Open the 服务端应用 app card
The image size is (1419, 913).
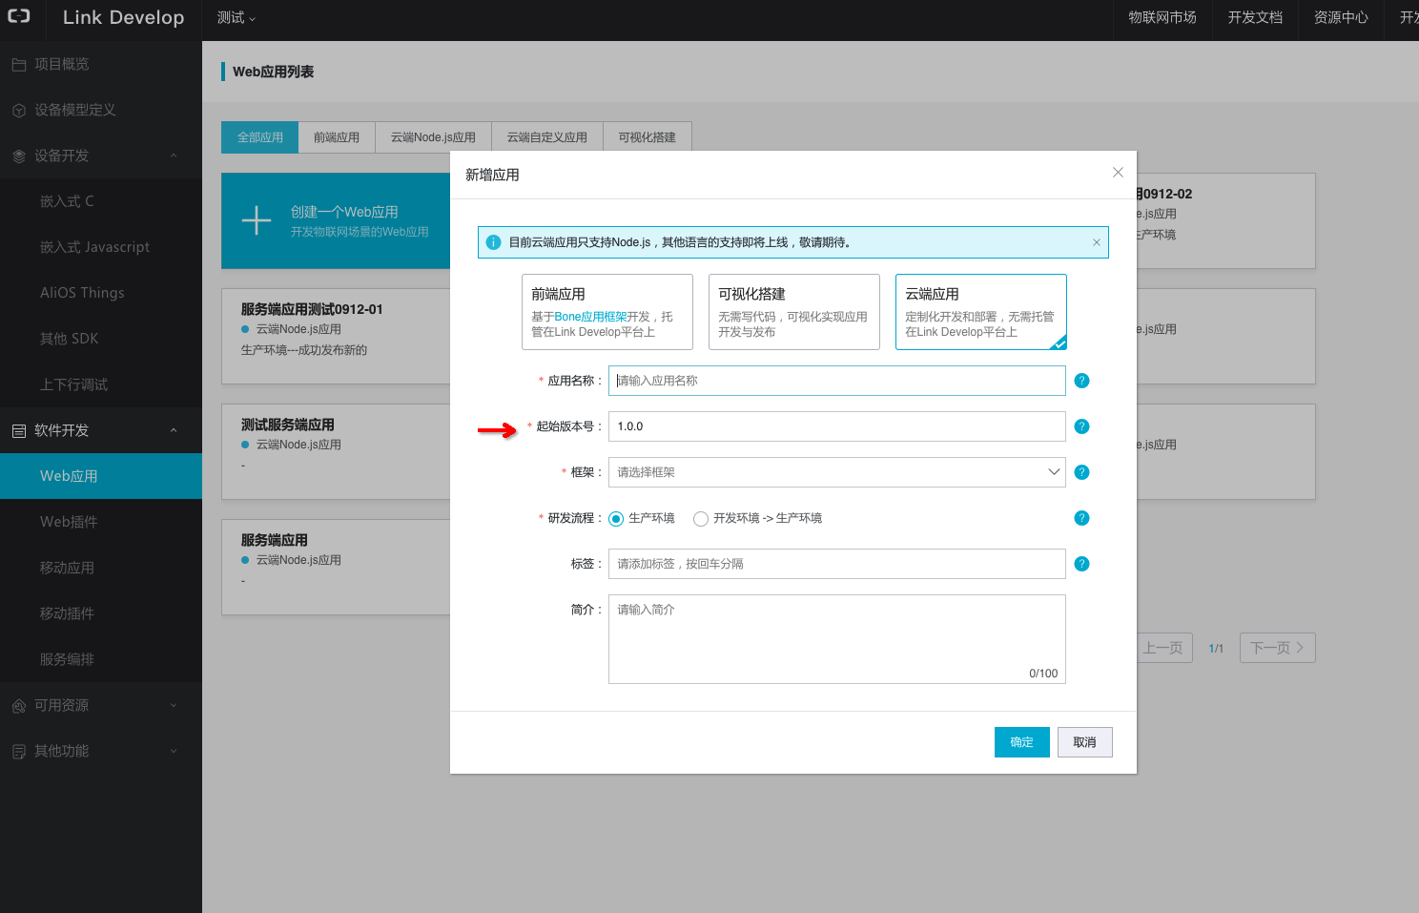pos(336,568)
